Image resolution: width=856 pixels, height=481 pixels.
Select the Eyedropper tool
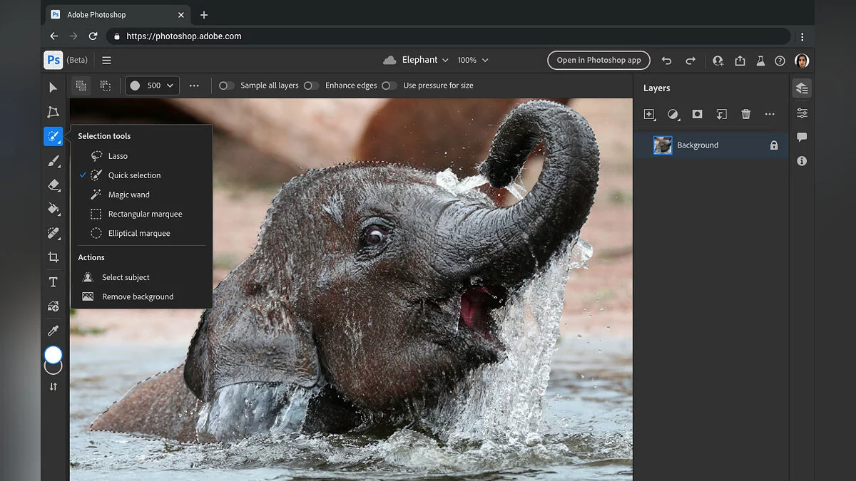[x=53, y=331]
